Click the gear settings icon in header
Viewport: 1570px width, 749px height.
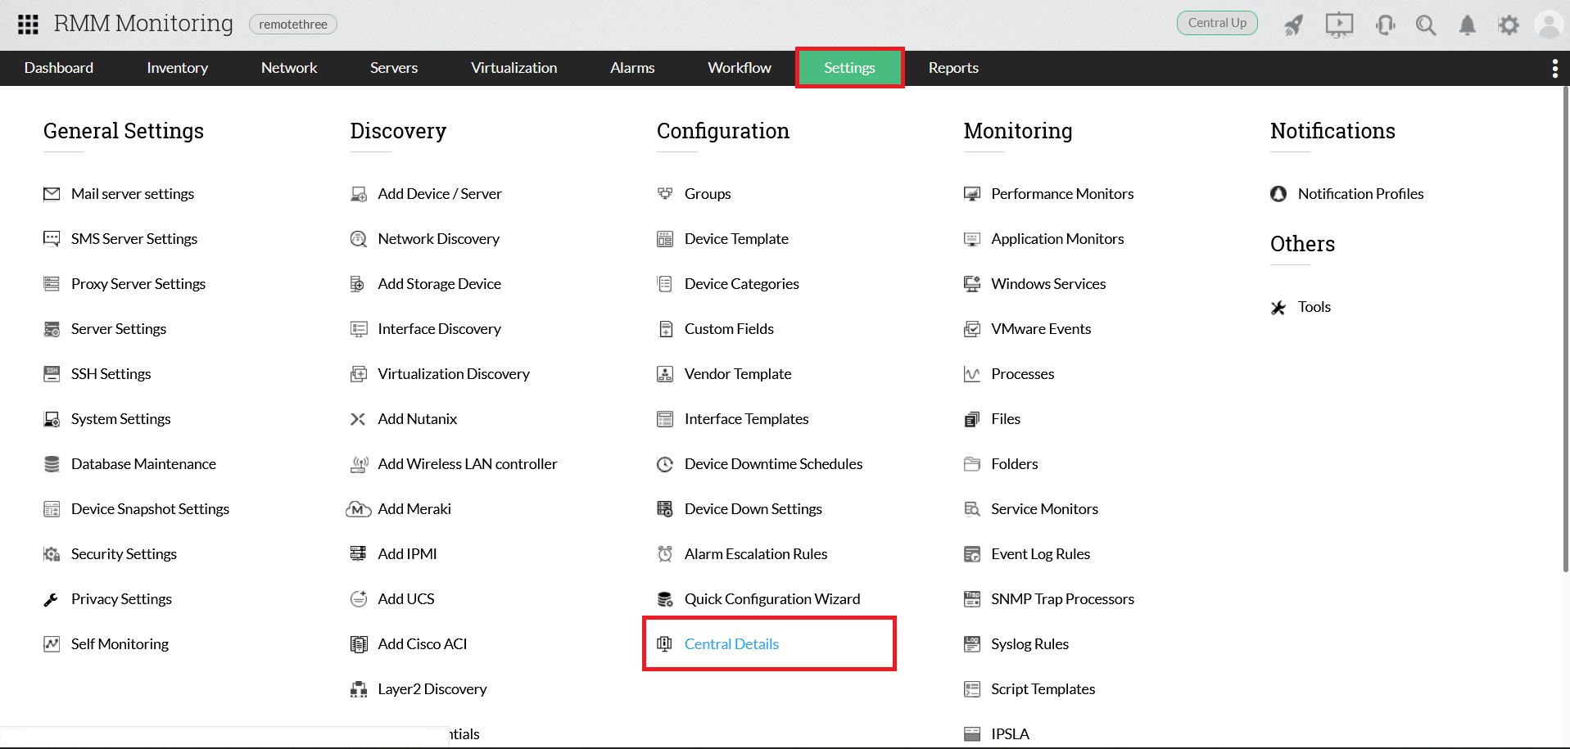coord(1508,25)
